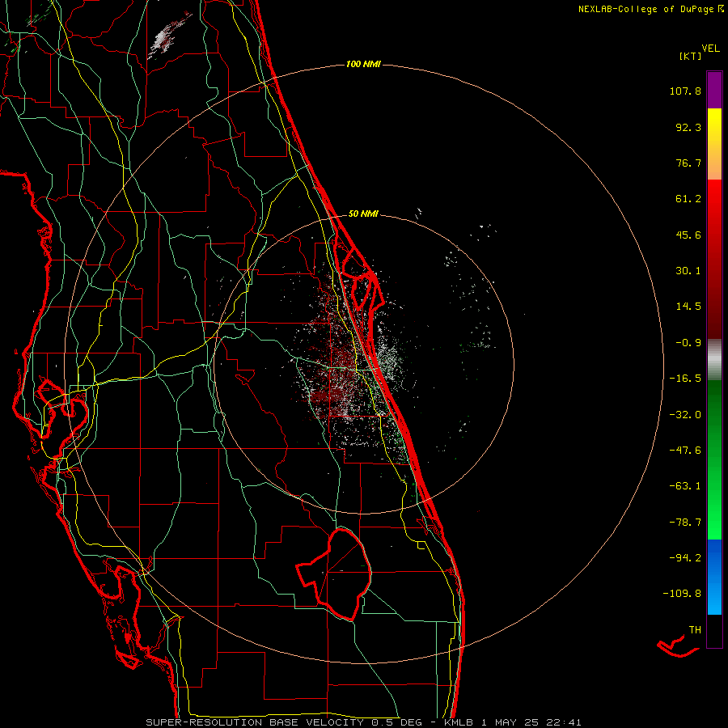Click the -63.1 scale value
The image size is (728, 728).
(x=685, y=486)
